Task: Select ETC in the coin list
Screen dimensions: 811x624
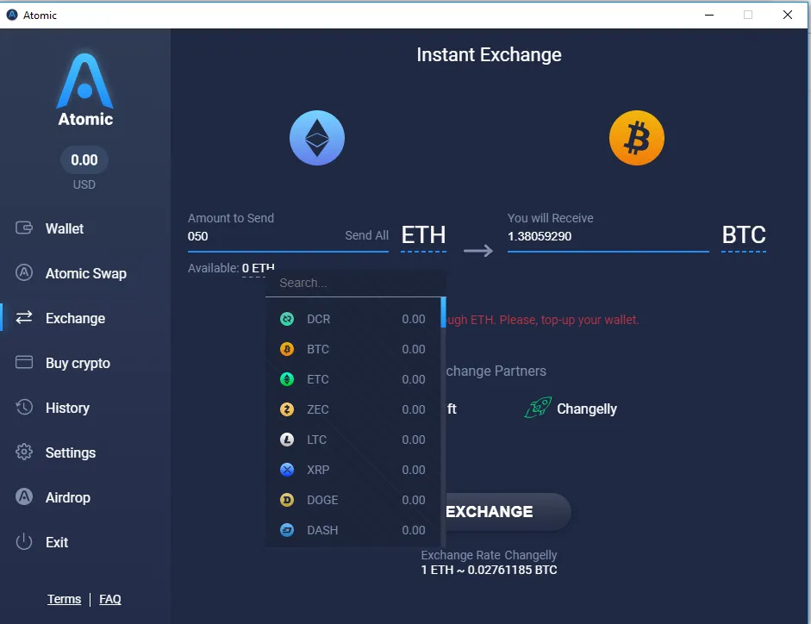Action: pyautogui.click(x=352, y=379)
